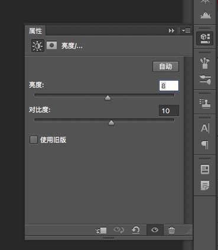Screen dimensions: 218x250
Task: Click the 对比度 value field showing 10
Action: tap(169, 111)
